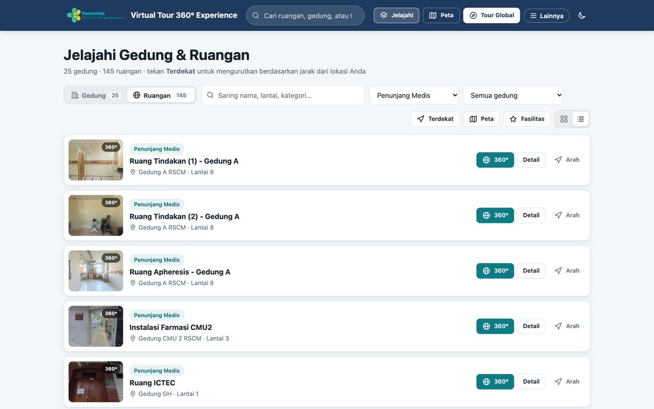
Task: Click the Ruang ICTEC title
Action: point(152,383)
